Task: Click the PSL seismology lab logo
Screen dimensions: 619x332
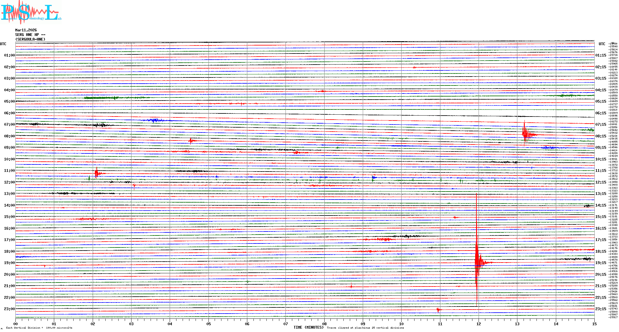Action: (31, 12)
